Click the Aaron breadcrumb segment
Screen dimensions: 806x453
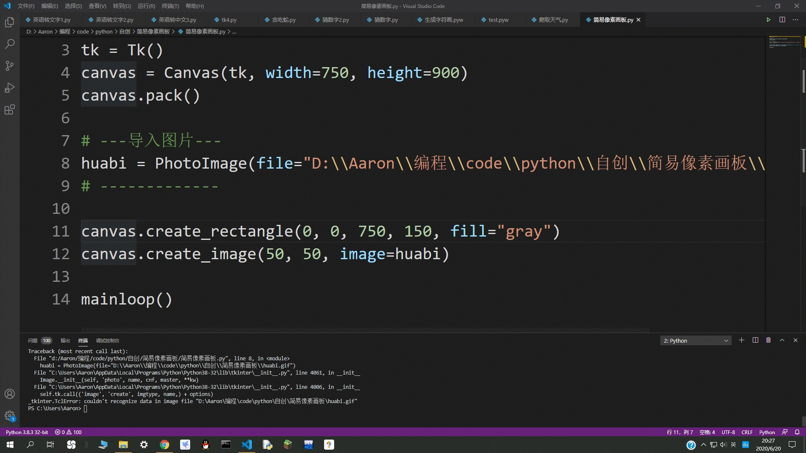click(45, 31)
